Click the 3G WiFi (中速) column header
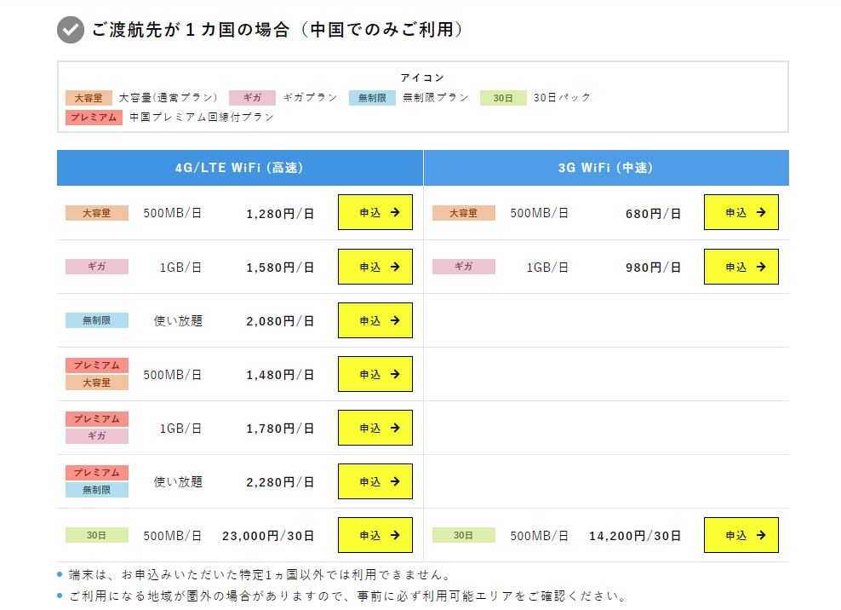Viewport: 841px width, 610px height. click(x=605, y=168)
